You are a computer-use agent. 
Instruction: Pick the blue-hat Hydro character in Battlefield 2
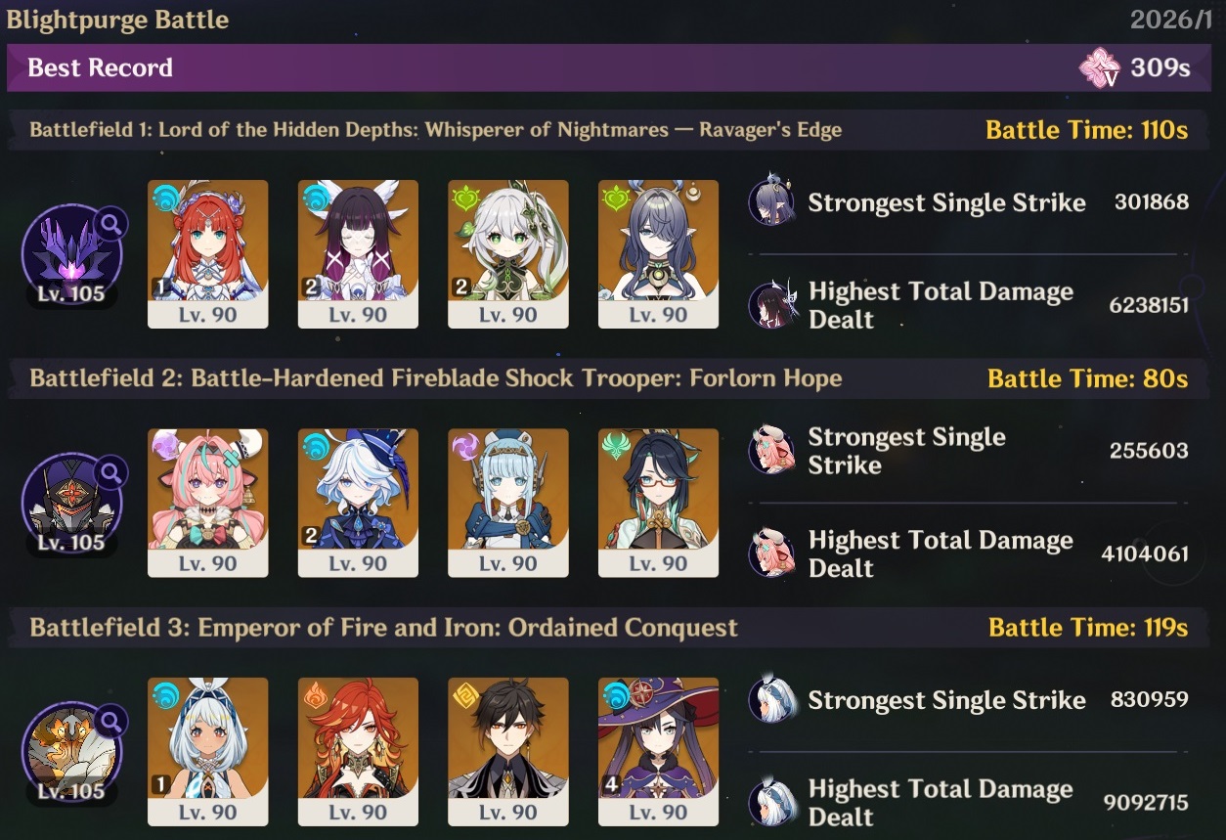click(358, 503)
